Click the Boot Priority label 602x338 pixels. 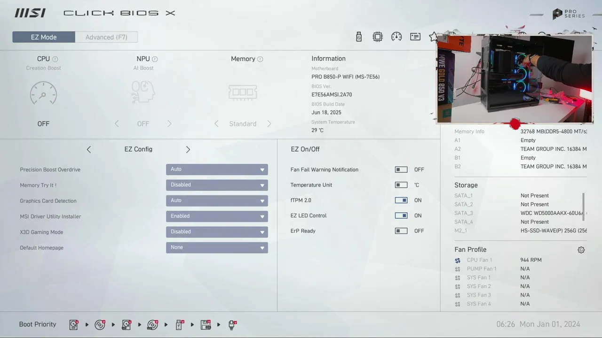pos(38,324)
